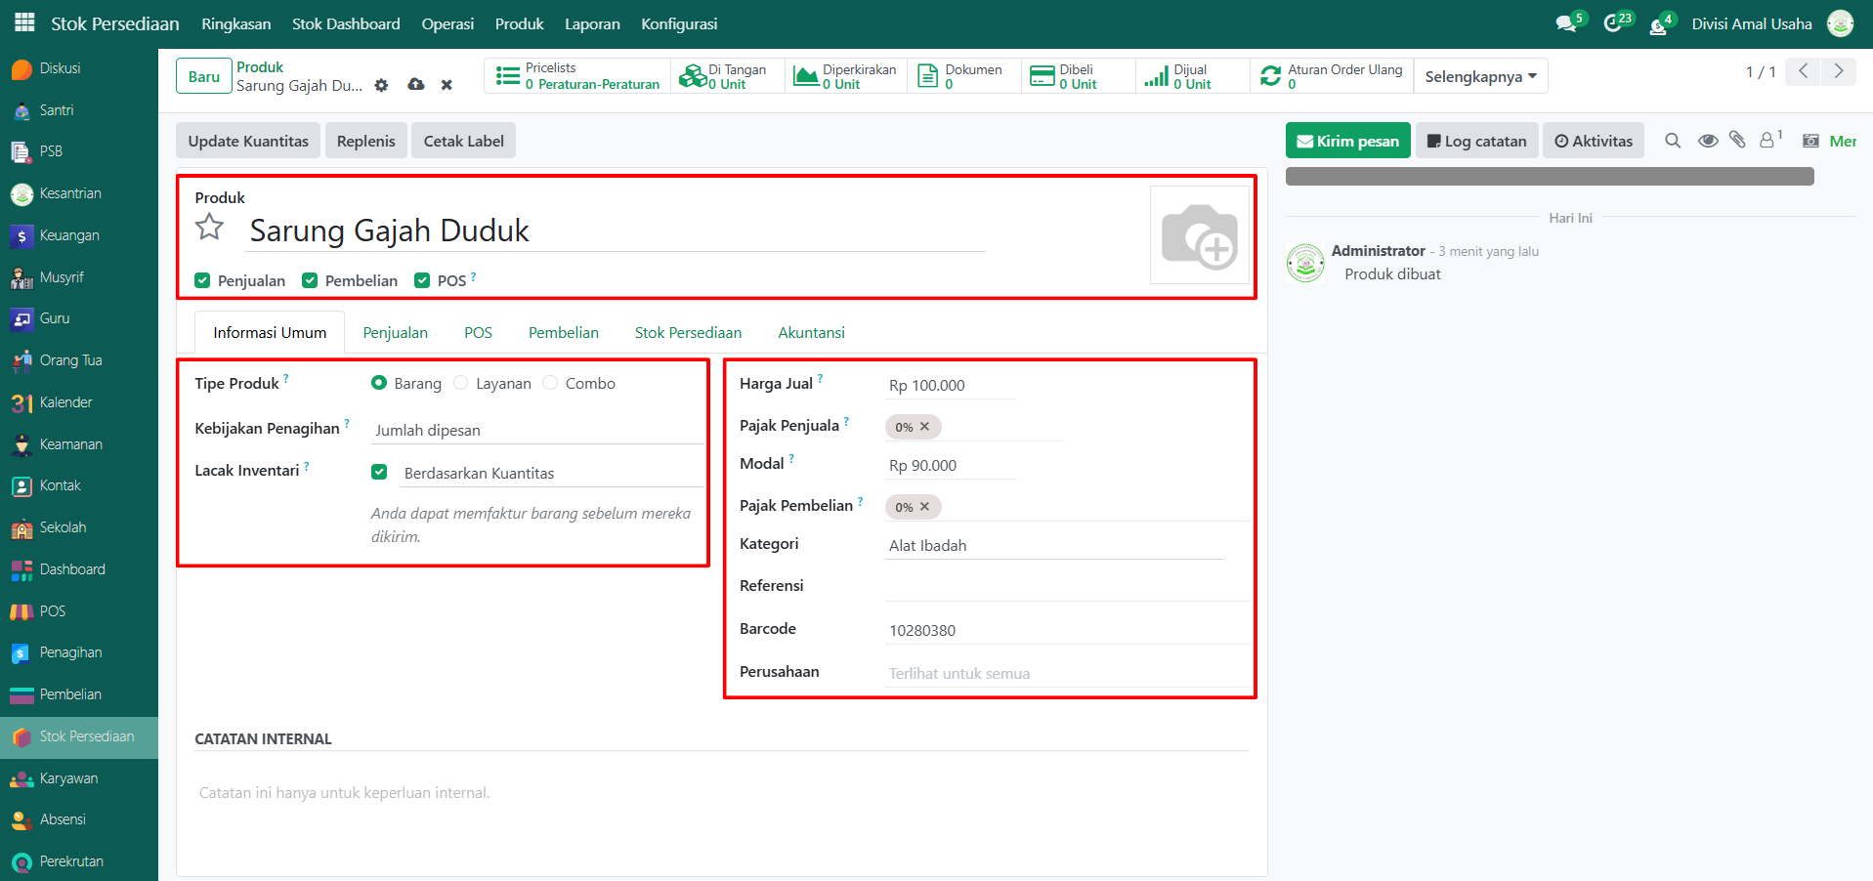Image resolution: width=1873 pixels, height=881 pixels.
Task: Select the Layanan product type
Action: tap(461, 384)
